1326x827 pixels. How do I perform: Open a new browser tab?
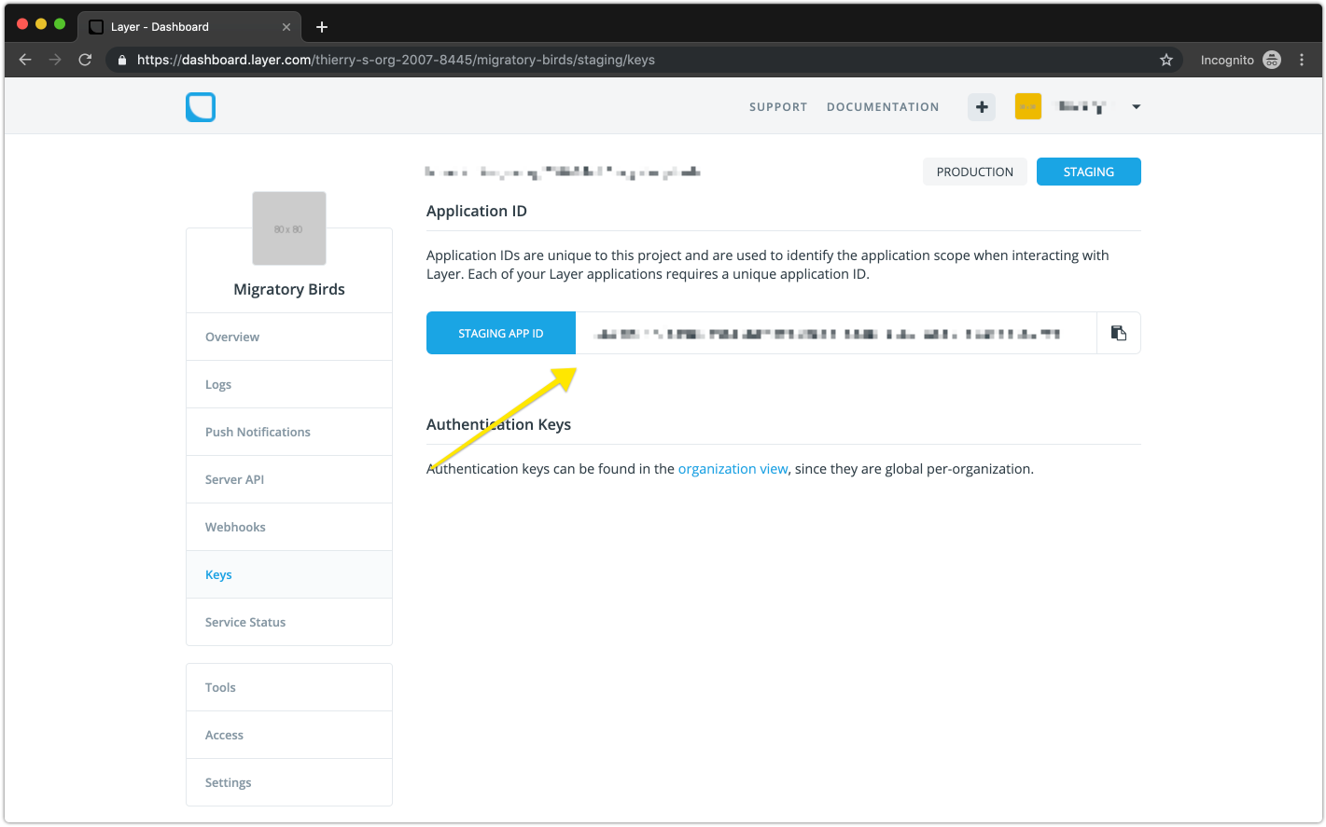click(x=322, y=27)
